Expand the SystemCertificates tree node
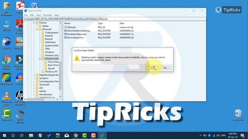The height and width of the screenshot is (139, 248). tap(40, 46)
